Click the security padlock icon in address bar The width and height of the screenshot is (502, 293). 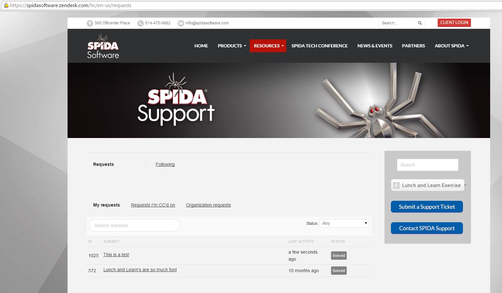point(6,5)
